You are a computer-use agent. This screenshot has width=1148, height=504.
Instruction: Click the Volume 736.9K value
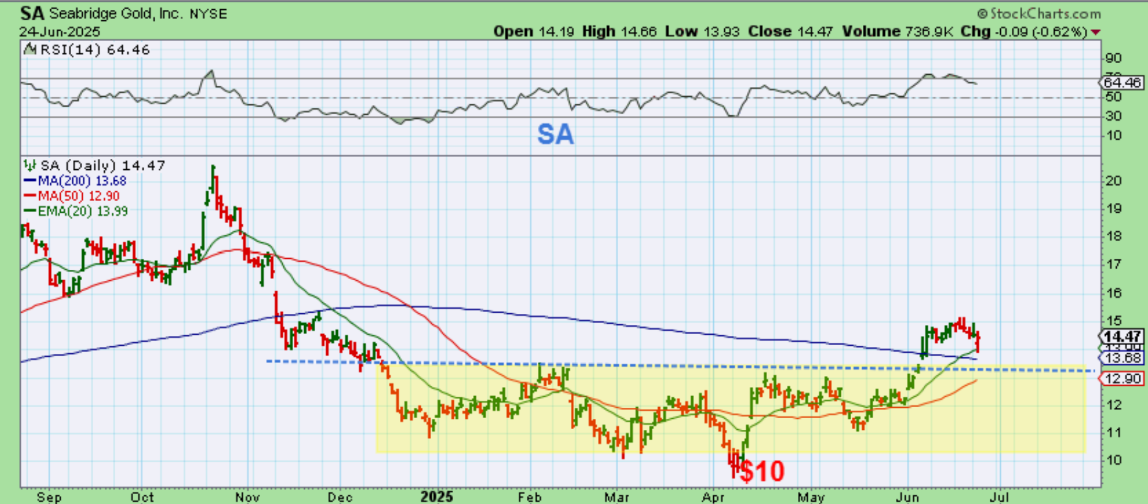pyautogui.click(x=897, y=31)
